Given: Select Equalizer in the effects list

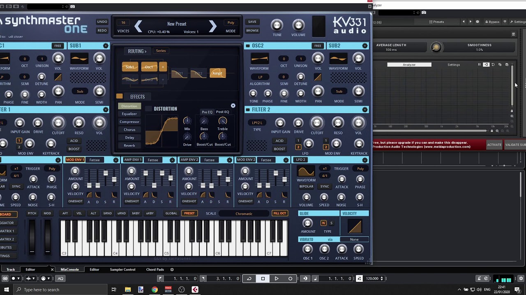Looking at the screenshot, I should [x=129, y=114].
